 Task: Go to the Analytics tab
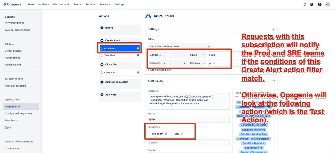point(105,4)
